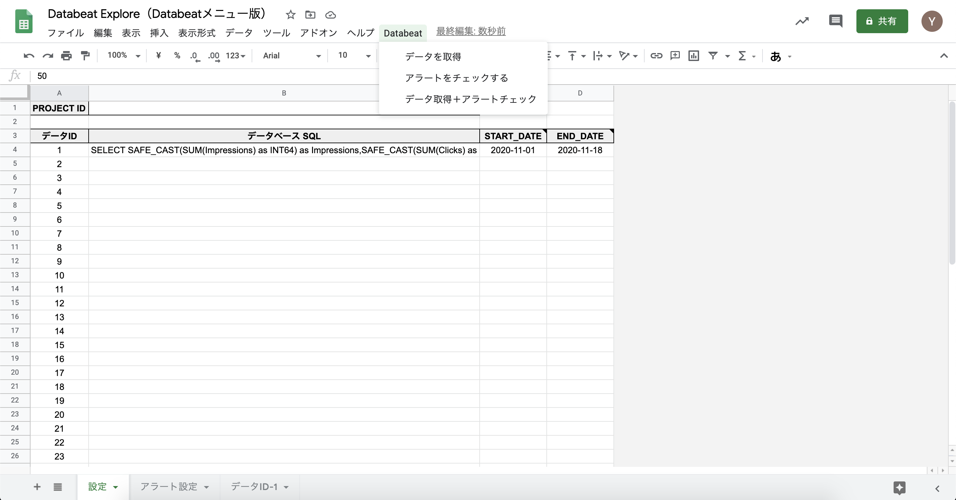Select the paint format tool
This screenshot has height=500, width=956.
(85, 56)
